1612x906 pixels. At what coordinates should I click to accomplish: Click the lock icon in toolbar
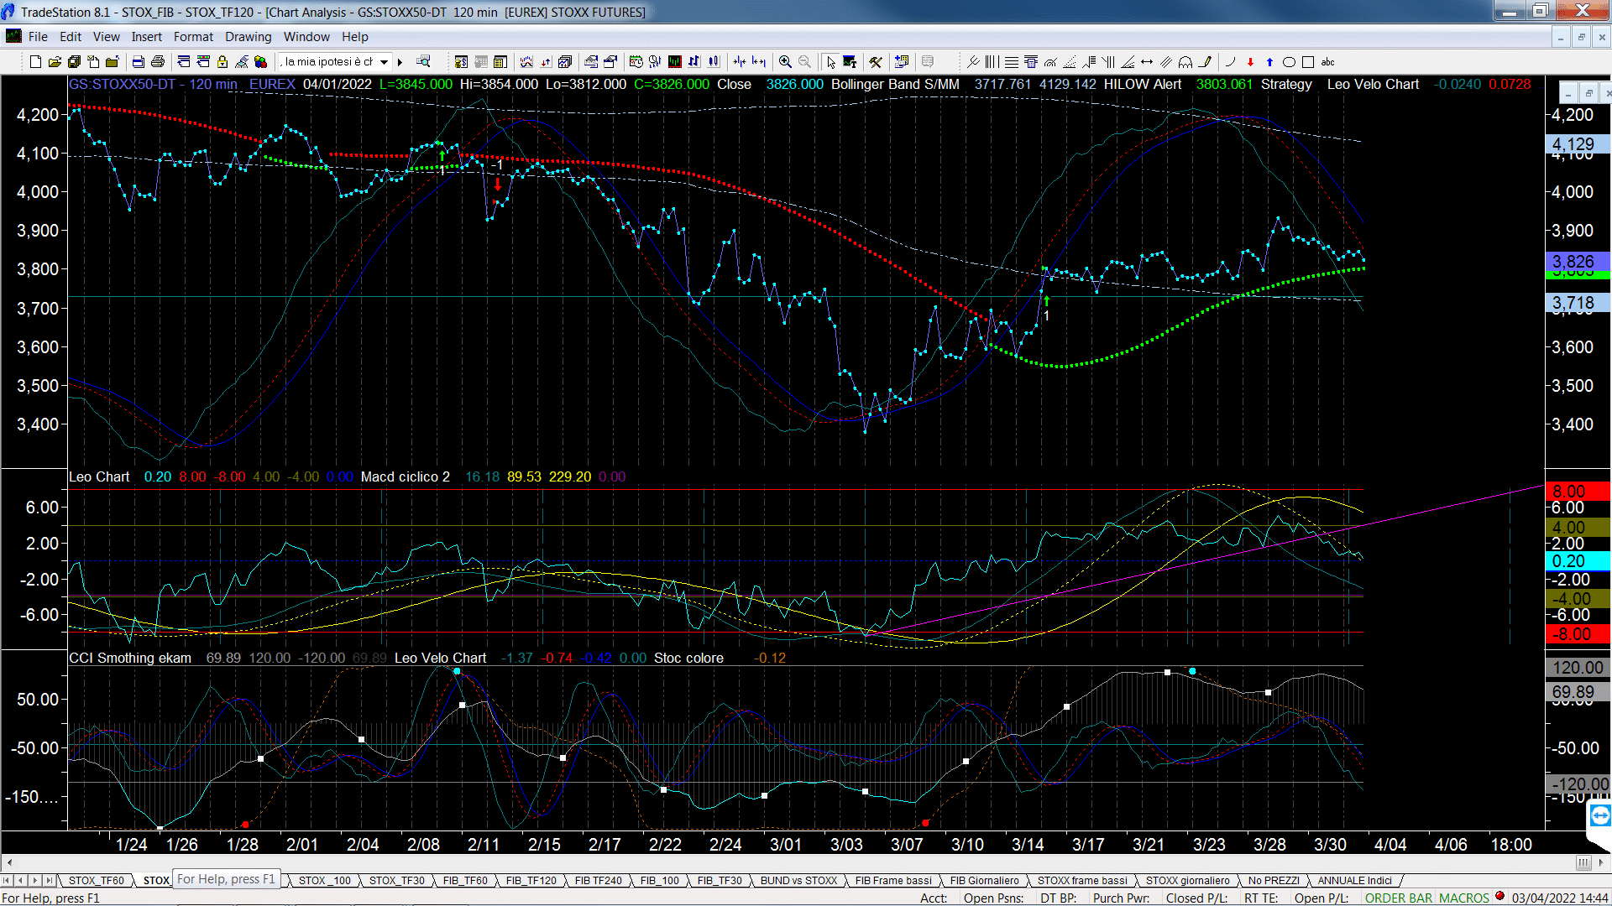tap(222, 61)
